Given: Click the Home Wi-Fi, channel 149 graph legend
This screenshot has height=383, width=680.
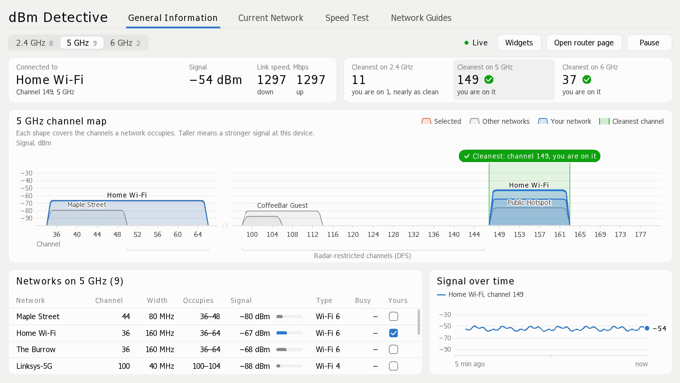Looking at the screenshot, I should coord(480,294).
